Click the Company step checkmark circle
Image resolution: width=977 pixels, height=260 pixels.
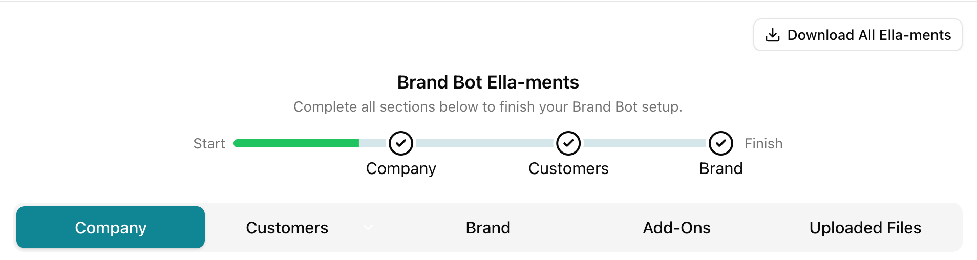401,143
